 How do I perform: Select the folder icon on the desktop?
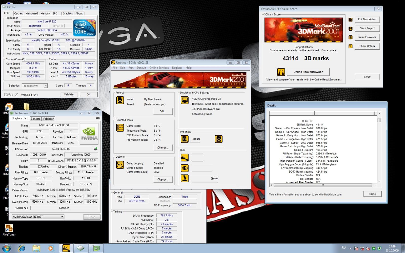(27, 107)
